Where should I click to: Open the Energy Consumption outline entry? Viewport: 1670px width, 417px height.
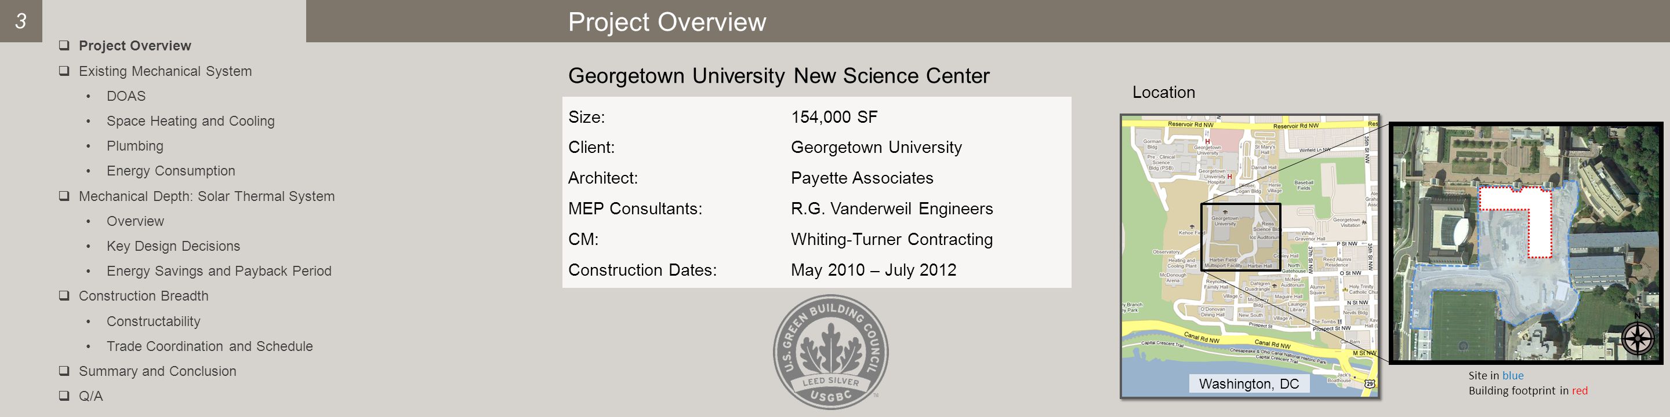[x=170, y=171]
